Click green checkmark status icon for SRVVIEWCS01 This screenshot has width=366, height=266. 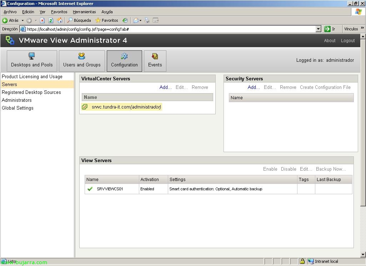90,189
